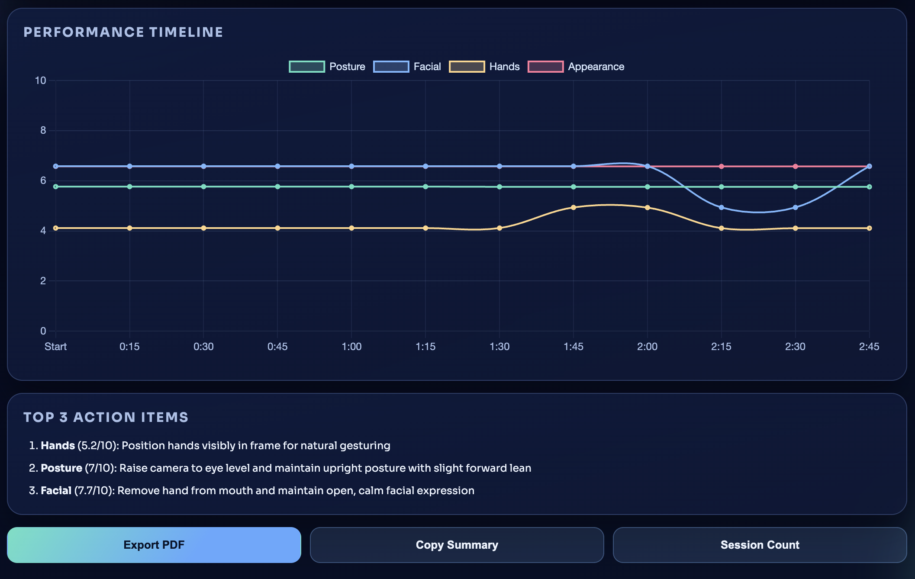The image size is (915, 579).
Task: Toggle the Posture legend series
Action: pos(347,67)
